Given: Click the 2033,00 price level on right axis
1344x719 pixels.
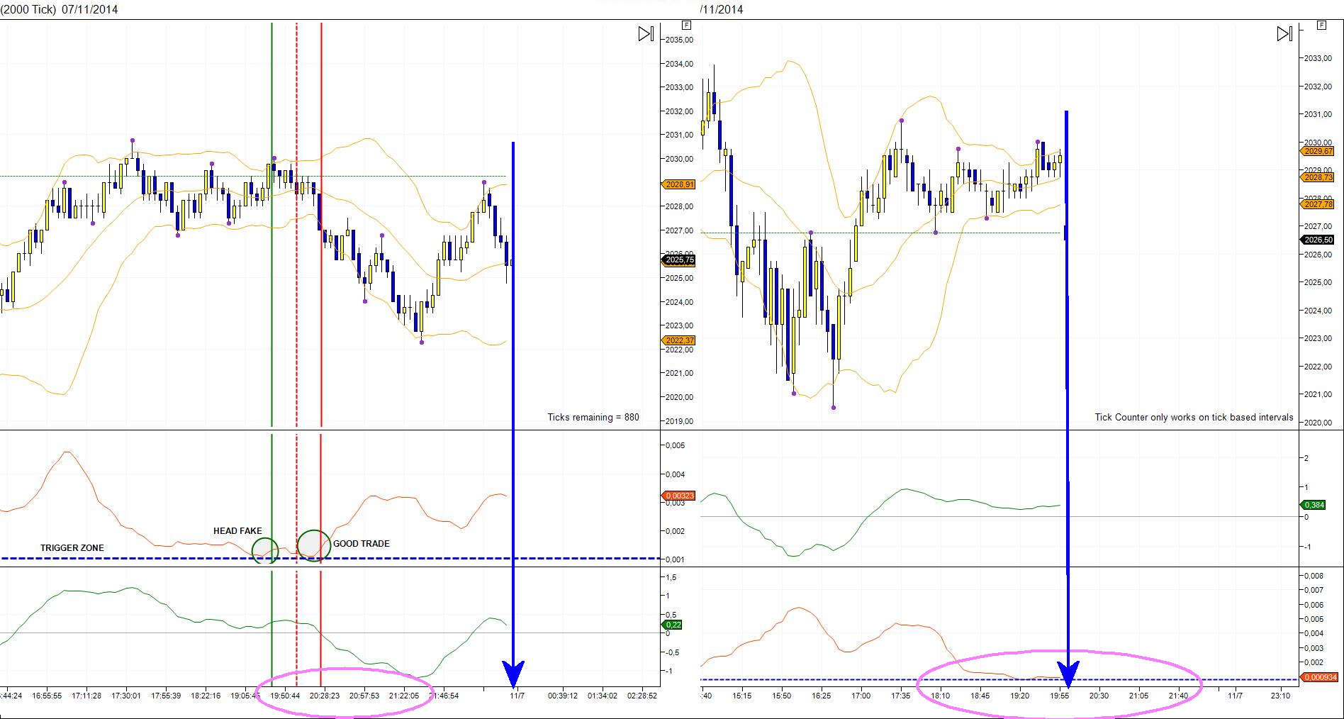Looking at the screenshot, I should [1318, 58].
